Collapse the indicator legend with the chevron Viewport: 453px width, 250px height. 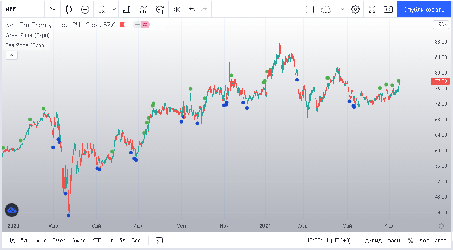[x=11, y=55]
